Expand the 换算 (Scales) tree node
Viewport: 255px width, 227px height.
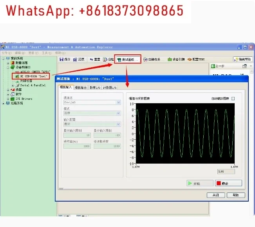coord(8,90)
